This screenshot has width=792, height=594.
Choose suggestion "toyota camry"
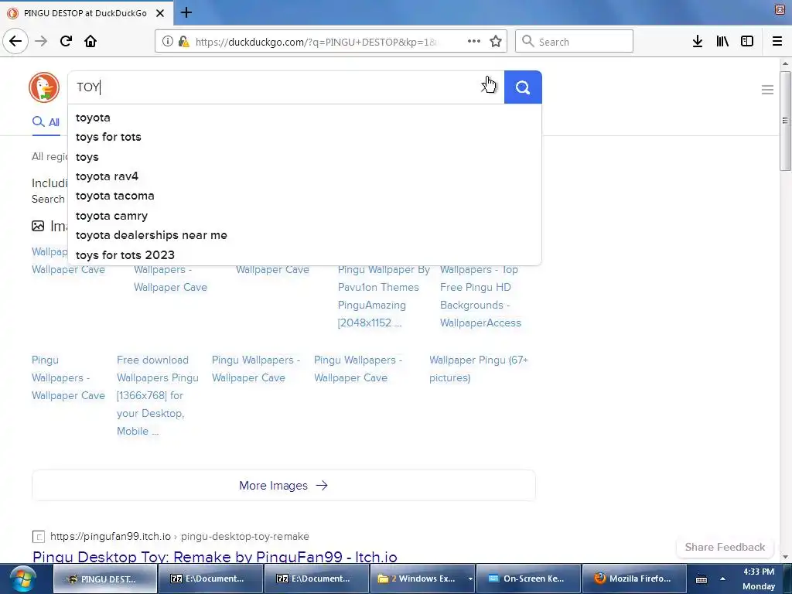pyautogui.click(x=305, y=216)
